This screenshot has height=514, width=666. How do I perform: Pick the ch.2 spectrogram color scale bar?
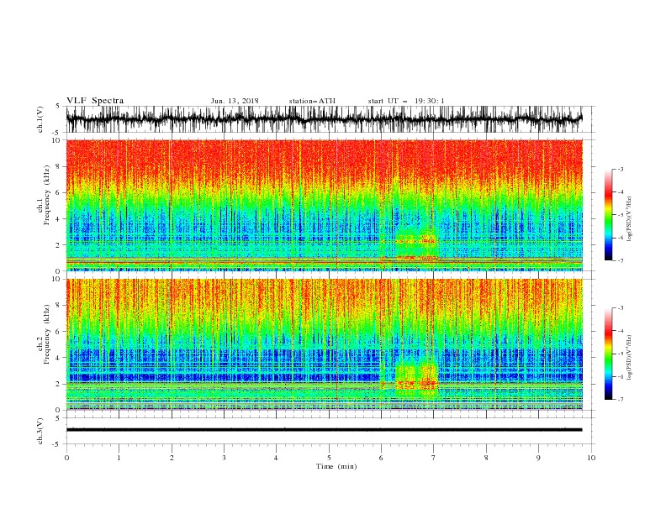[609, 354]
